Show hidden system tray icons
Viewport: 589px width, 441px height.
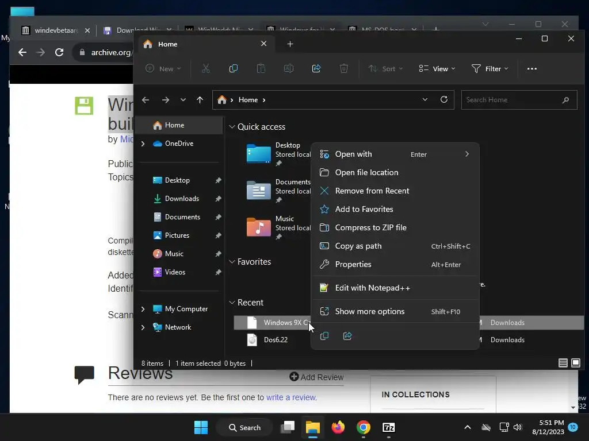[468, 427]
